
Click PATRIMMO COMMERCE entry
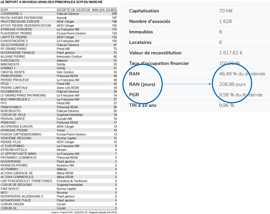pos(19,158)
